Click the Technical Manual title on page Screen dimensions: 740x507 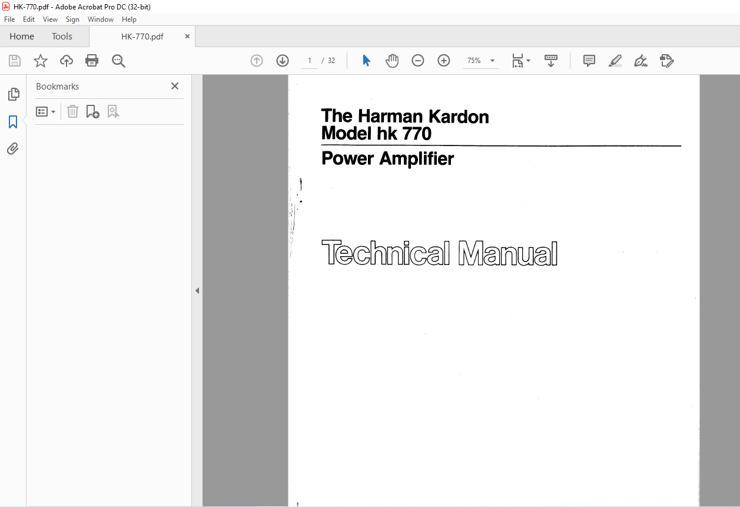[x=439, y=253]
